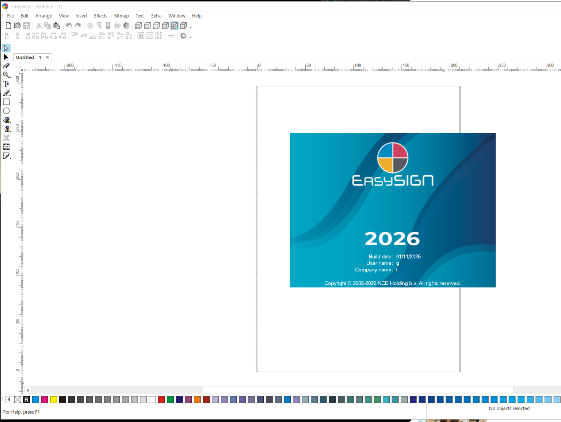
Task: Pick the green color swatch
Action: (170, 400)
